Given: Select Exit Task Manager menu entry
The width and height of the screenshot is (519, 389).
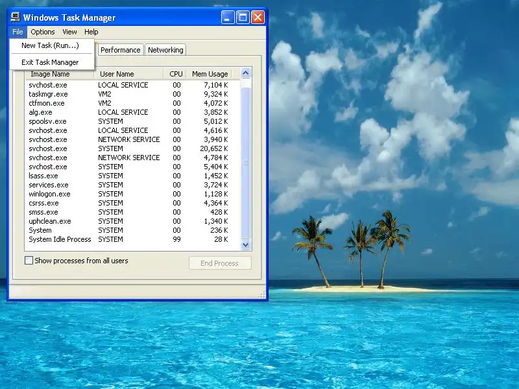Looking at the screenshot, I should (51, 62).
